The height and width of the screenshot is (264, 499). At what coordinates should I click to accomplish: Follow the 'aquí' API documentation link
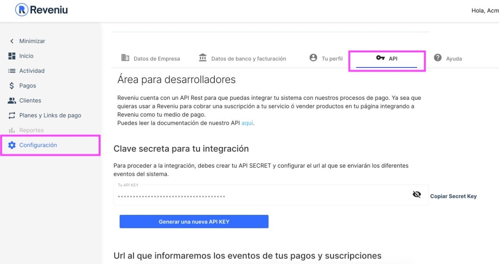coord(247,123)
